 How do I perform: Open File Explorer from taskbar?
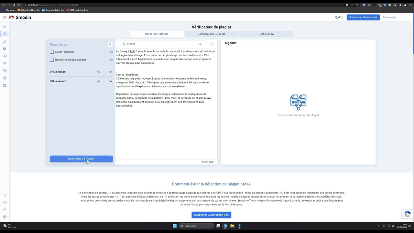point(232,226)
